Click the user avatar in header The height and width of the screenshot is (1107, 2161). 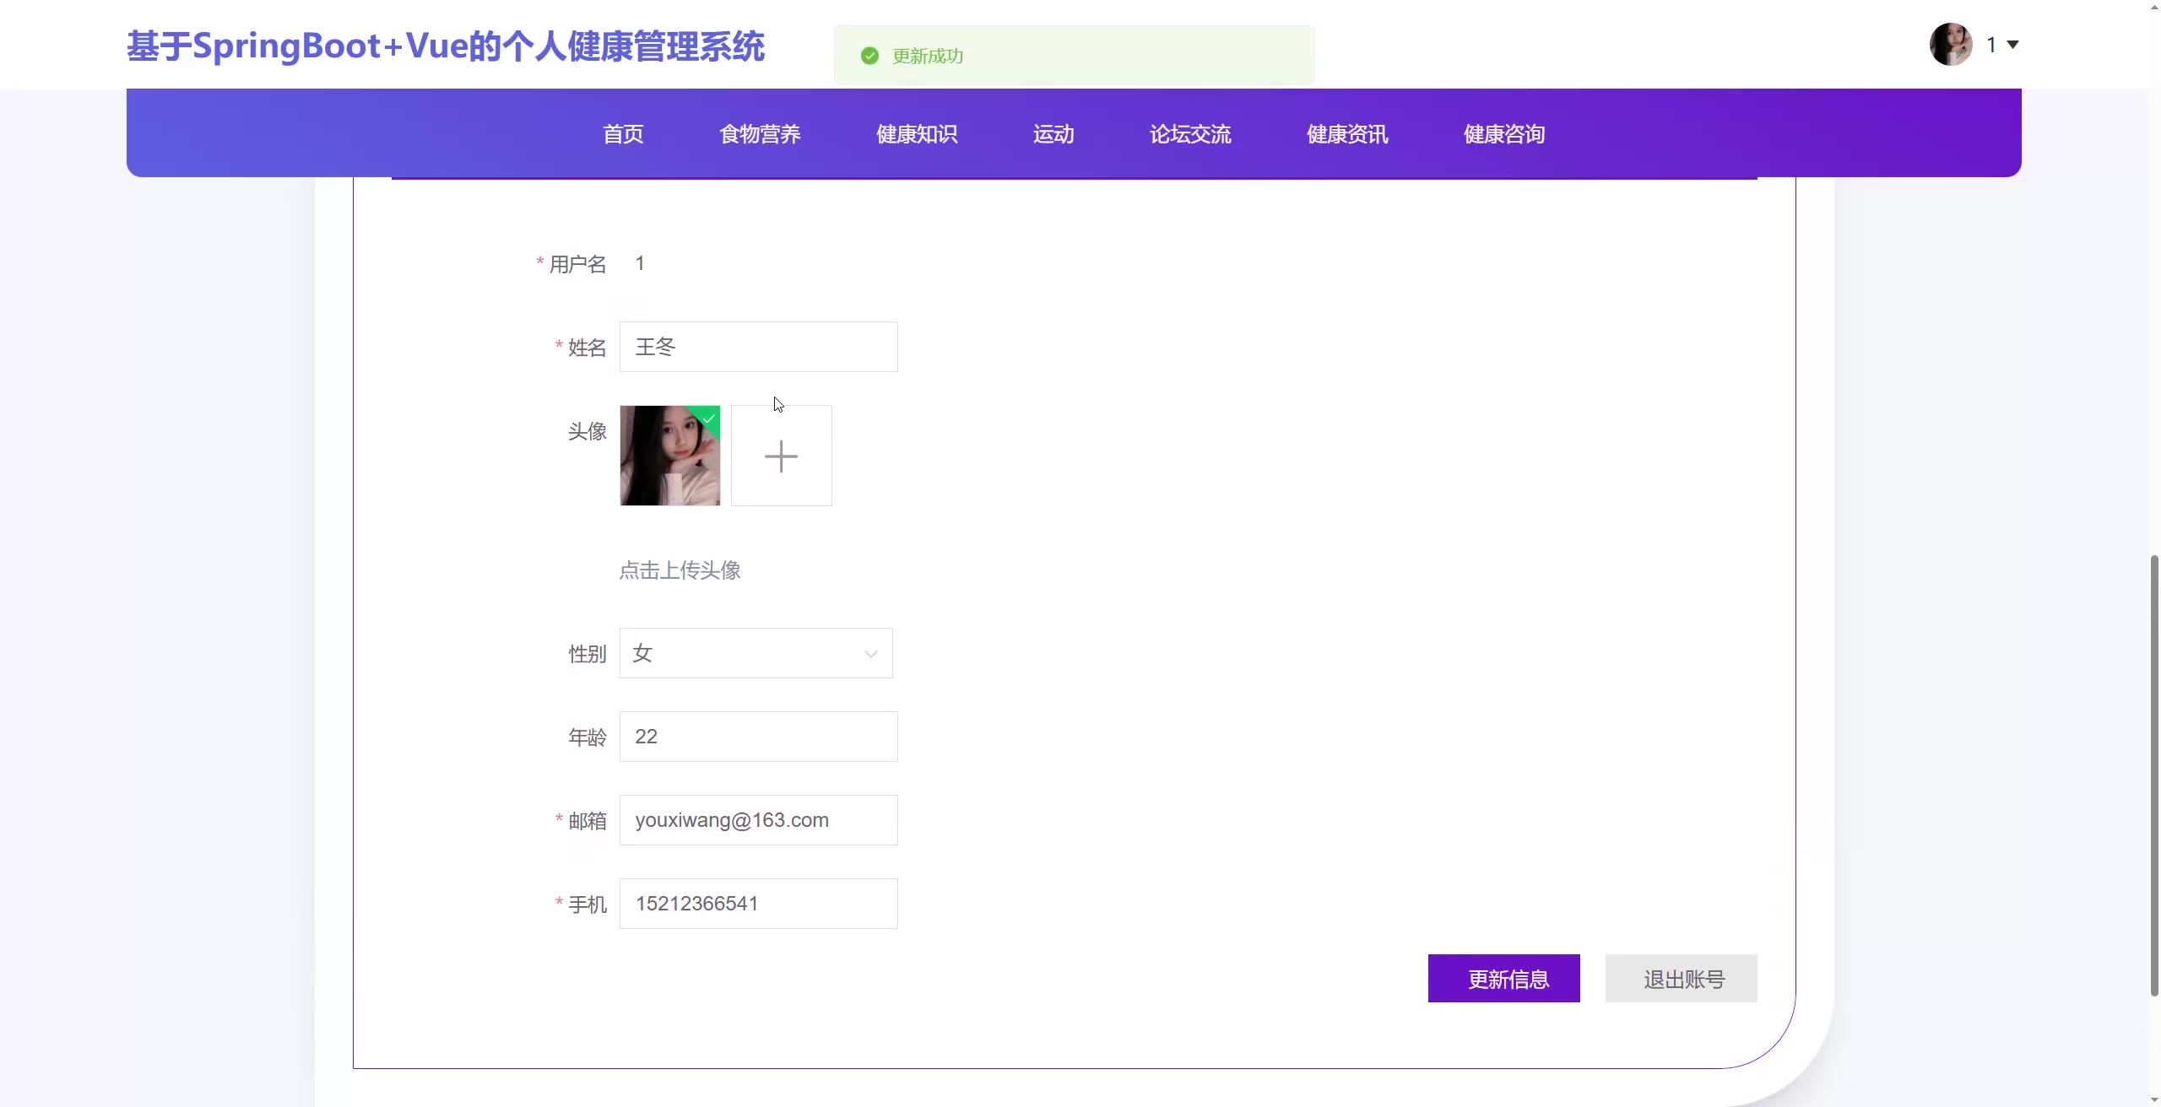pos(1951,45)
